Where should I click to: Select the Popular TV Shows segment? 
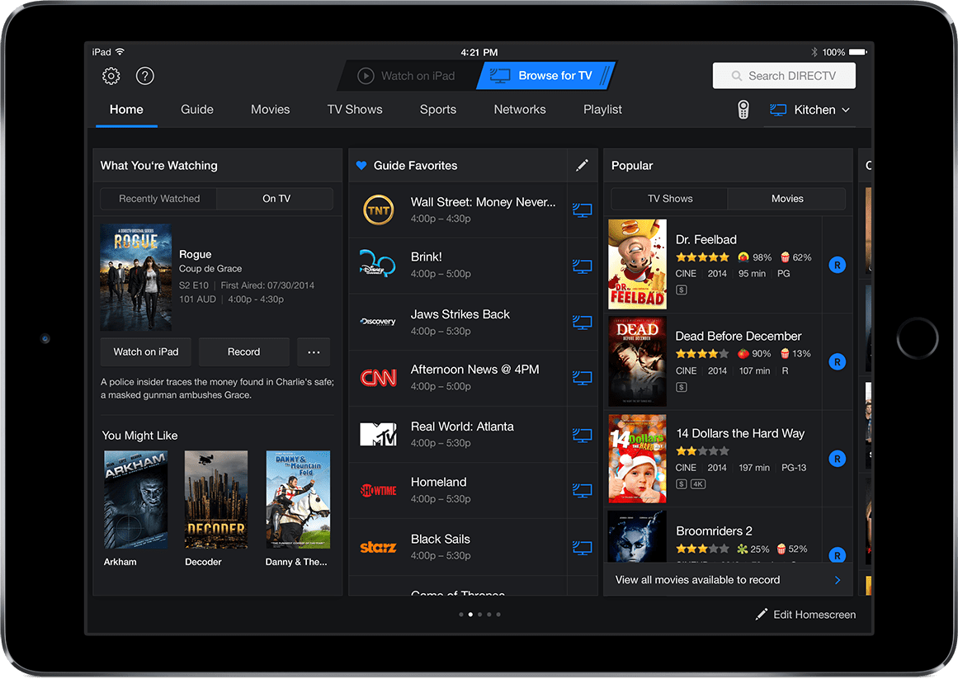point(670,199)
